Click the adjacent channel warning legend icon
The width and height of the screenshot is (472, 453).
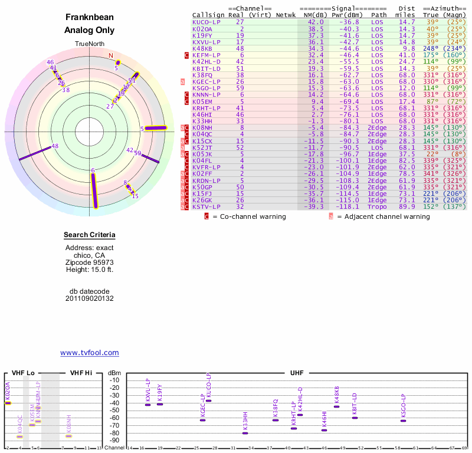click(331, 216)
